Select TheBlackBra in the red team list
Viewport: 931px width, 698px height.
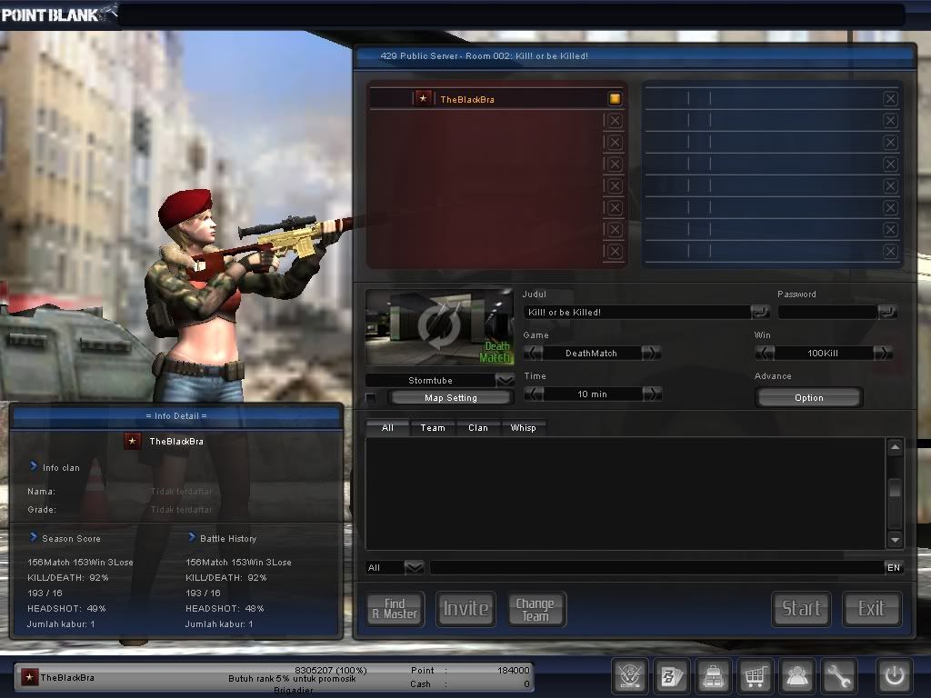(x=496, y=98)
